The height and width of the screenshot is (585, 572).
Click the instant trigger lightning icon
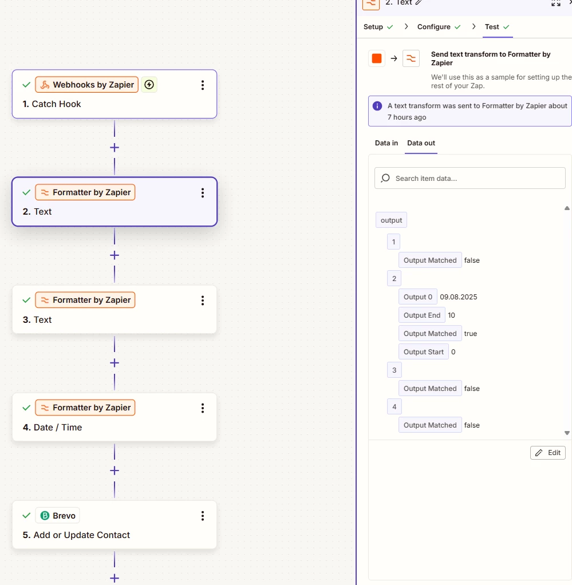pos(149,85)
